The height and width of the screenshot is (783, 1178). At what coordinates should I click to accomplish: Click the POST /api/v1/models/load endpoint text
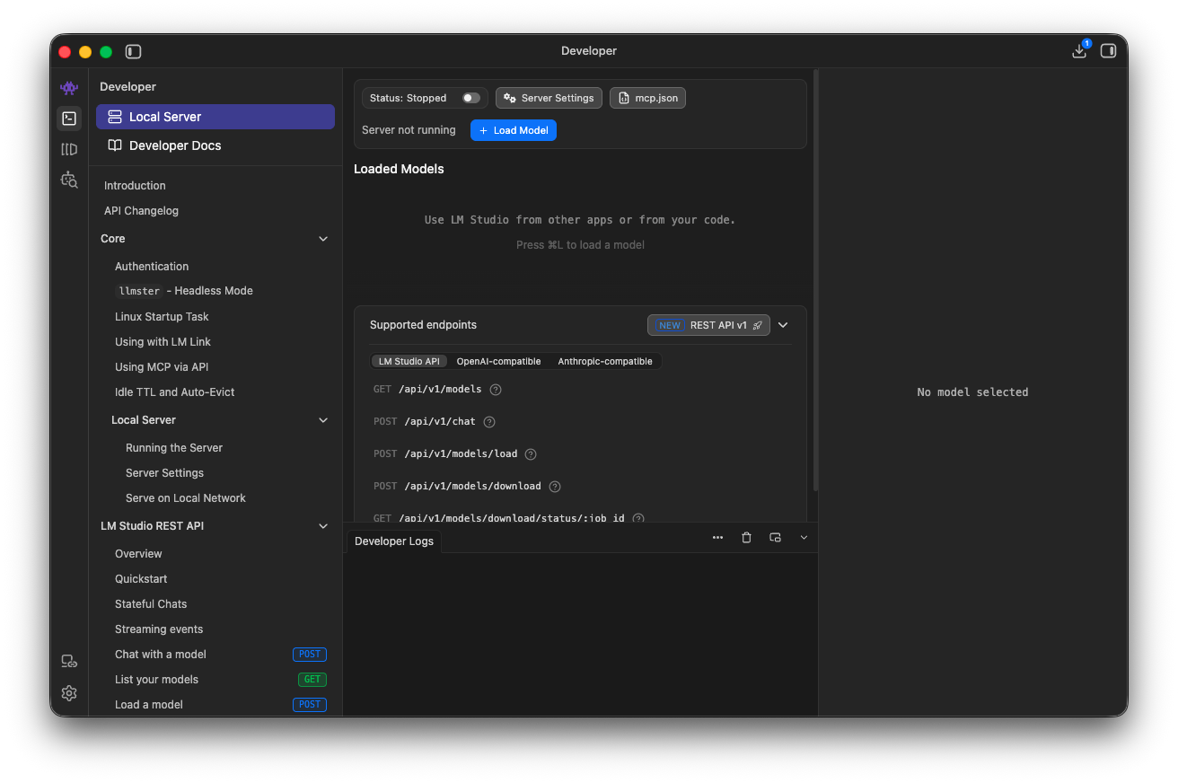tap(445, 454)
